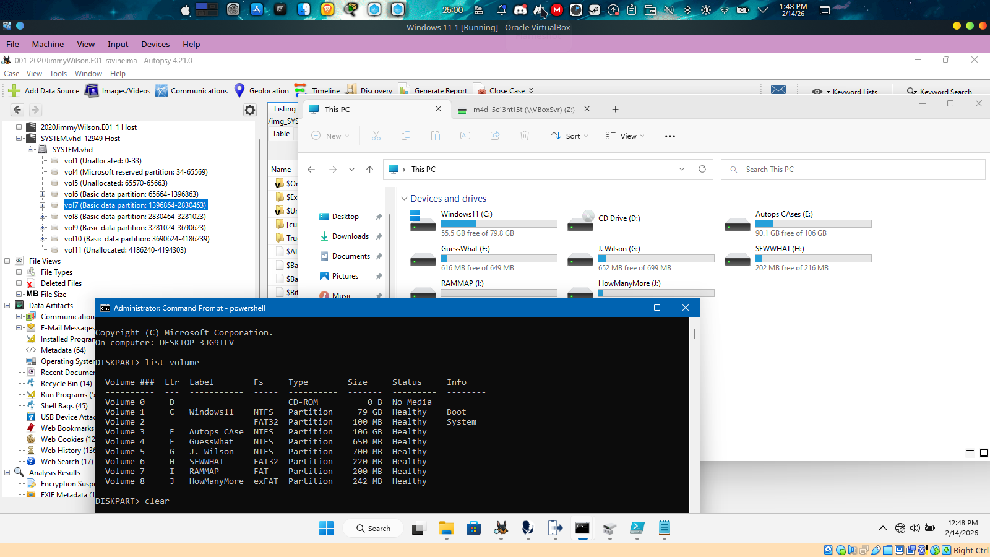The height and width of the screenshot is (557, 990).
Task: Open the View dropdown in Explorer
Action: click(625, 136)
